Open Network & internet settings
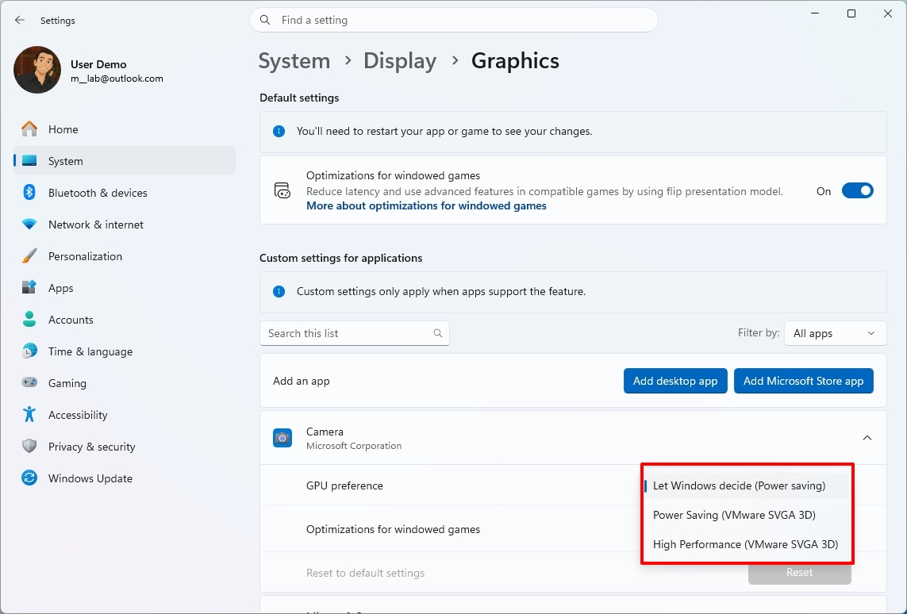This screenshot has width=907, height=614. click(125, 224)
